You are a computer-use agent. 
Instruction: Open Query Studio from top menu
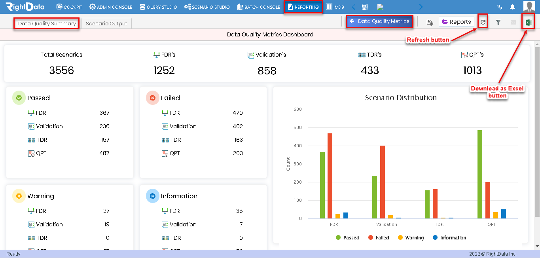point(158,7)
